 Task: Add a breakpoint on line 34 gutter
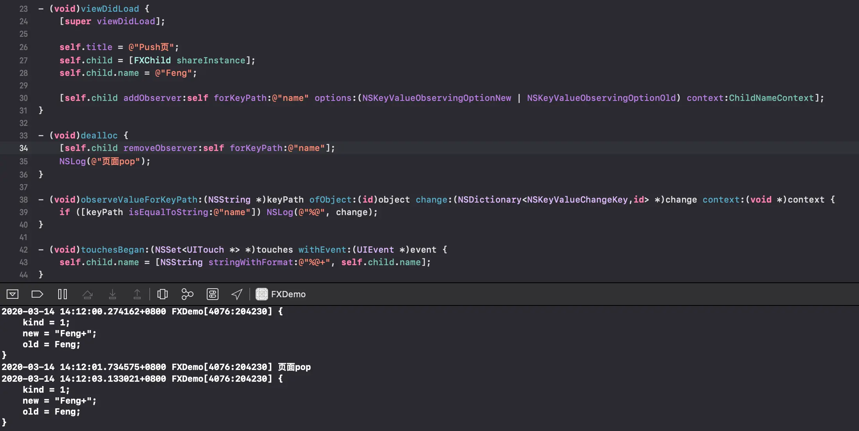(23, 148)
